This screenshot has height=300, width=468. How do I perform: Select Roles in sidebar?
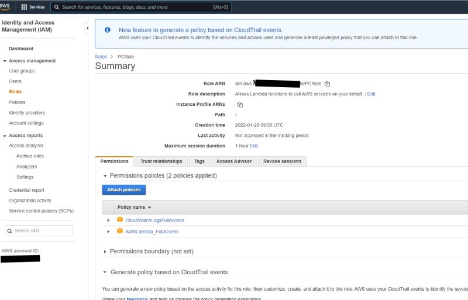(16, 92)
